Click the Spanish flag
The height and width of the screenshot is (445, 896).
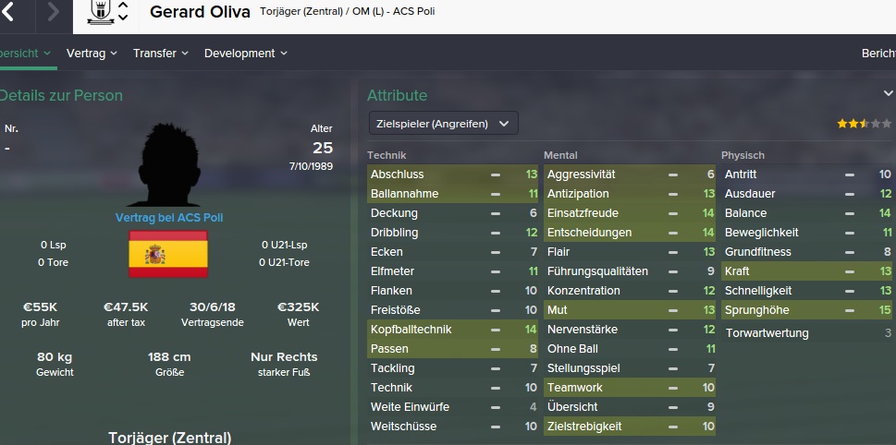pyautogui.click(x=167, y=255)
